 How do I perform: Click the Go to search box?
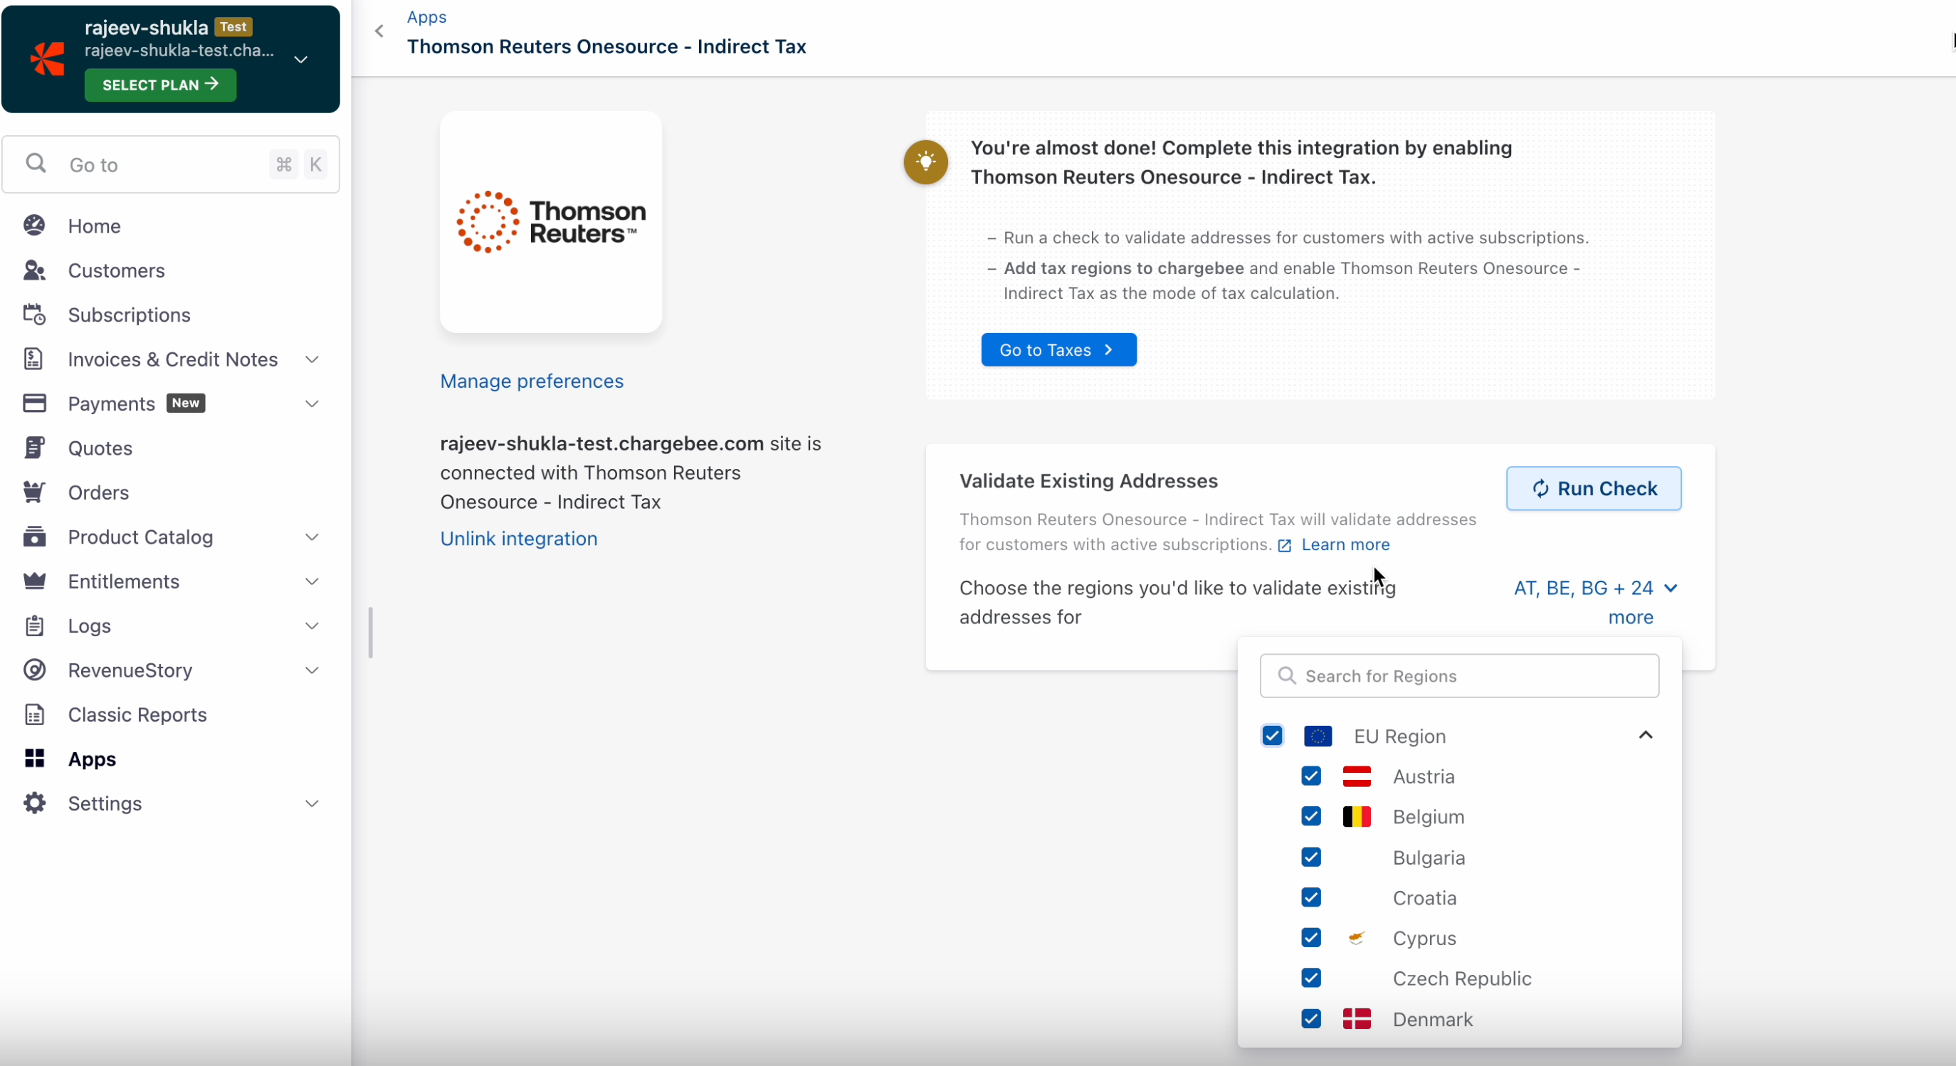click(x=171, y=164)
